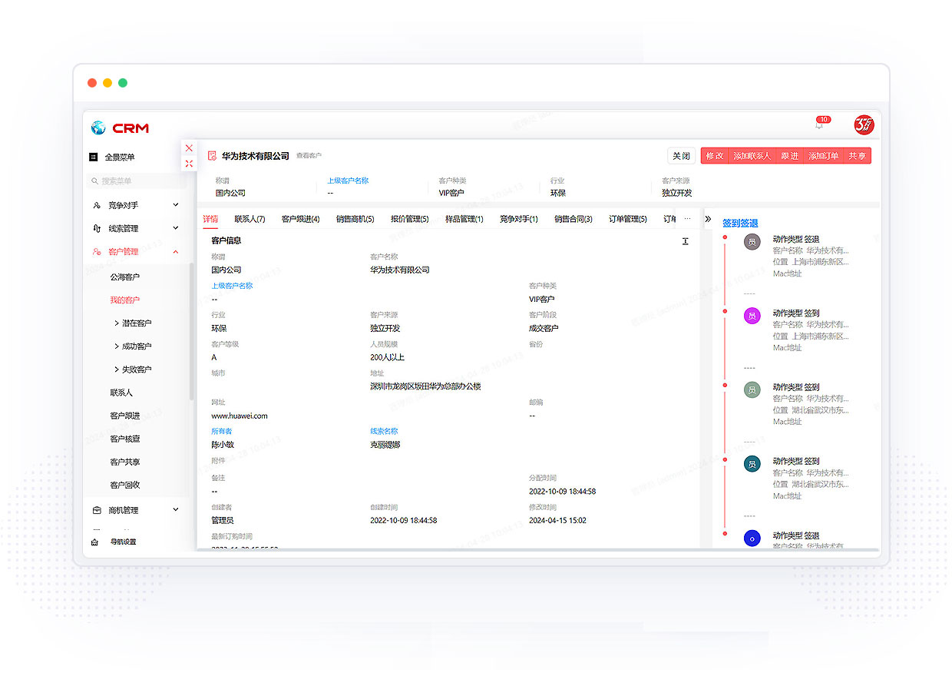Click the 共享 button
The image size is (952, 676).
coord(857,156)
